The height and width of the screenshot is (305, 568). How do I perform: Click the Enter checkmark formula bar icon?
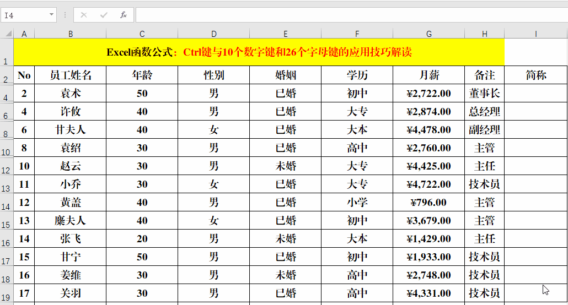104,15
